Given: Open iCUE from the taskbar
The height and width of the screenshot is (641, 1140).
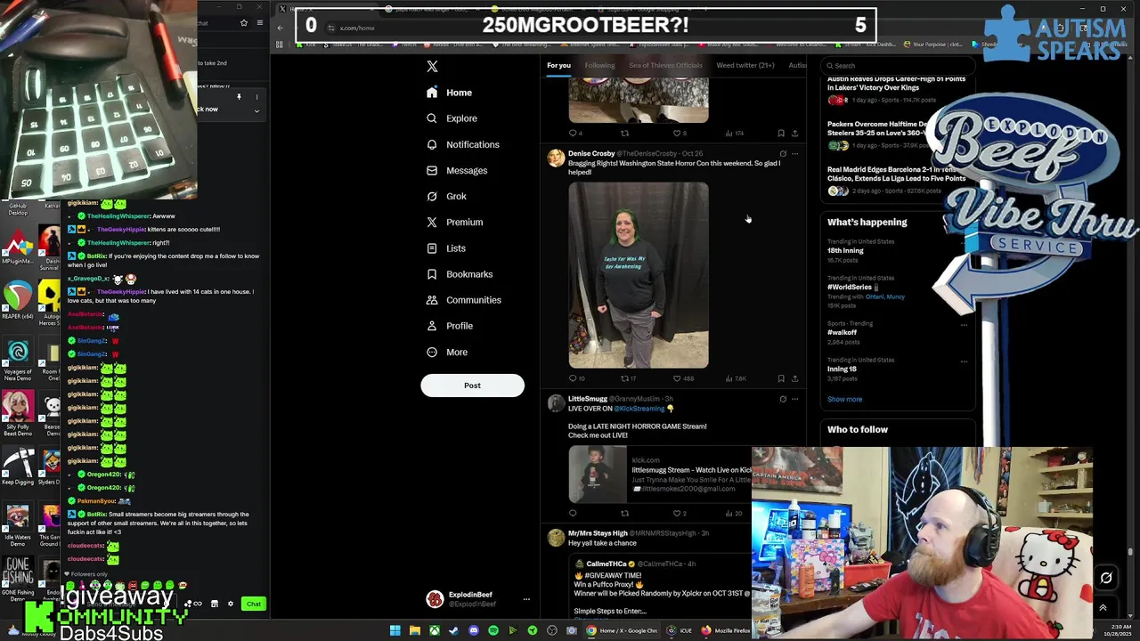Looking at the screenshot, I should (x=679, y=630).
